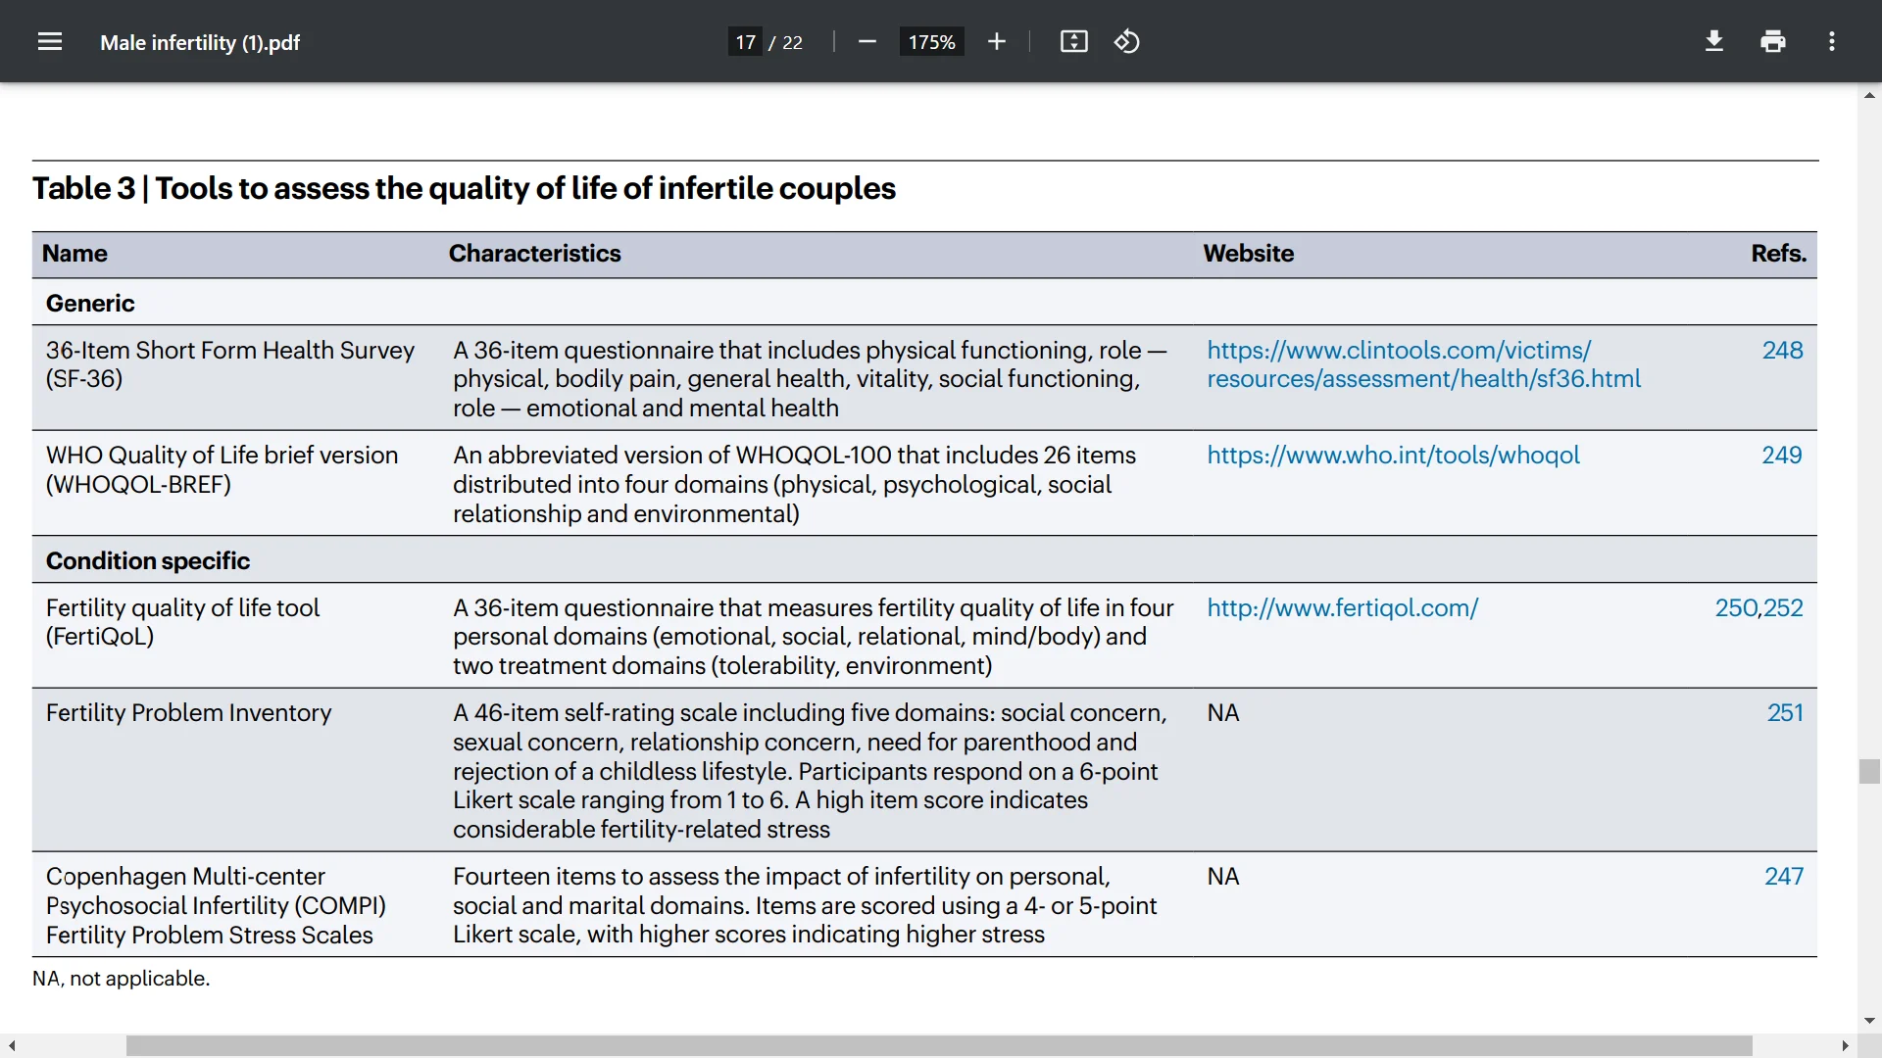Click reference 249 link
1882x1058 pixels.
coord(1781,456)
